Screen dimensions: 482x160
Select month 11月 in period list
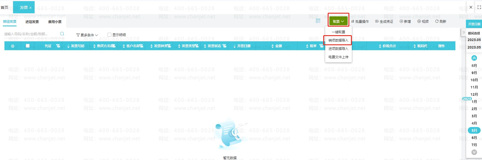point(474,87)
